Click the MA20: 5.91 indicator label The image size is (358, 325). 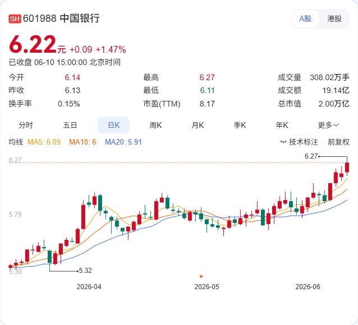[x=123, y=142]
